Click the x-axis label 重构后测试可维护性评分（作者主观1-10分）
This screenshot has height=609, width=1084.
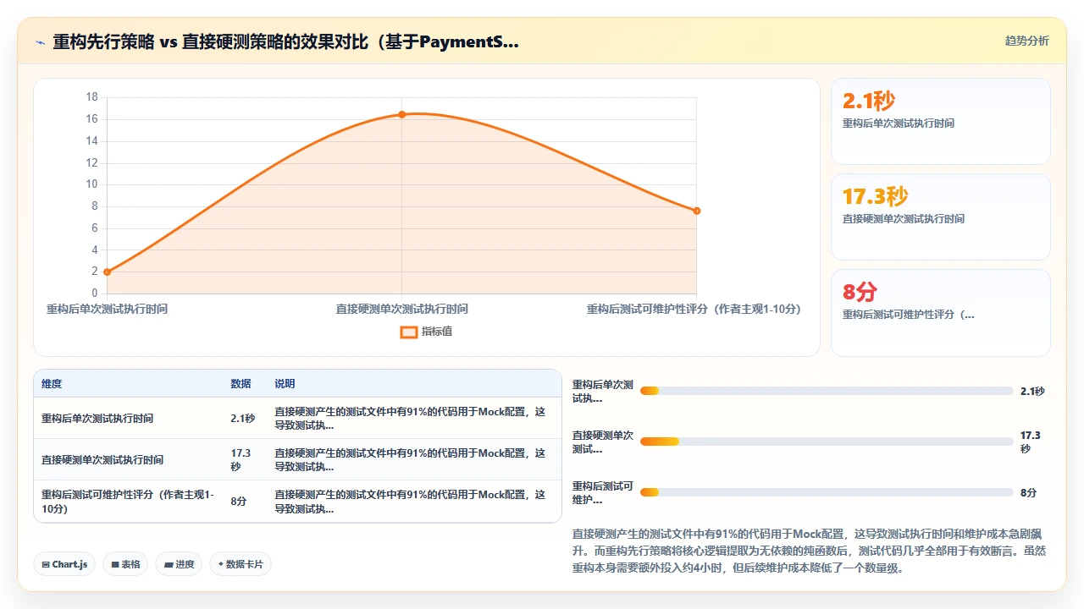694,309
